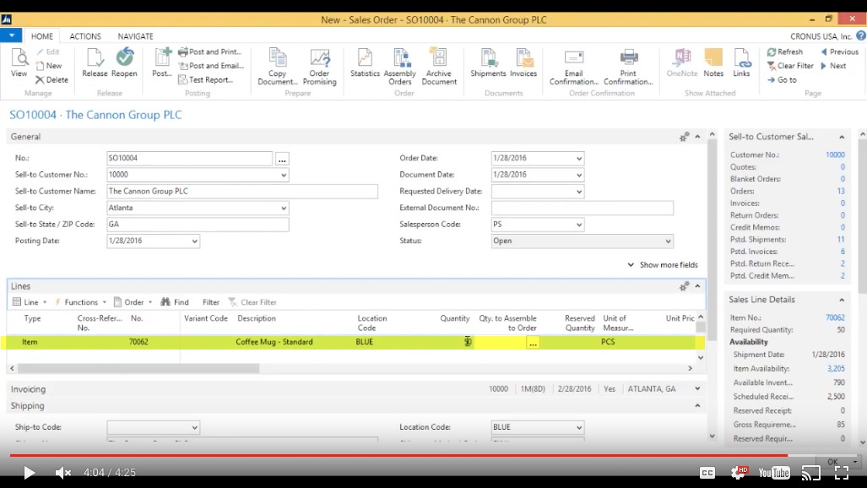The height and width of the screenshot is (488, 867).
Task: Open the View ribbon icon
Action: [x=19, y=62]
